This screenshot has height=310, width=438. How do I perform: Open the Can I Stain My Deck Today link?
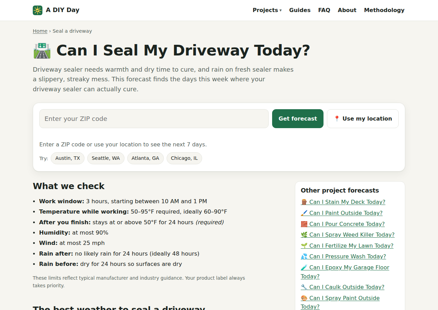(343, 202)
